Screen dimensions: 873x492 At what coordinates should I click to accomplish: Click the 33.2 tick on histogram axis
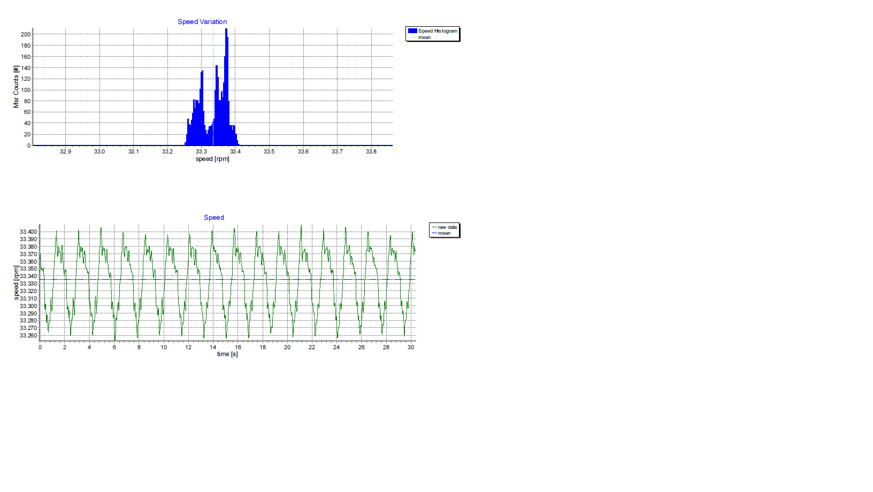pos(167,151)
